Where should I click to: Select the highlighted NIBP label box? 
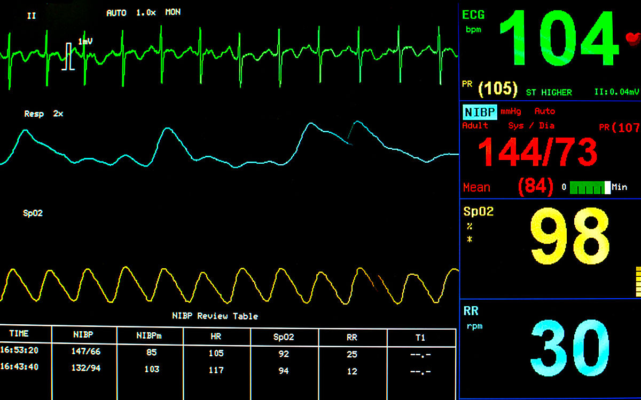click(479, 112)
